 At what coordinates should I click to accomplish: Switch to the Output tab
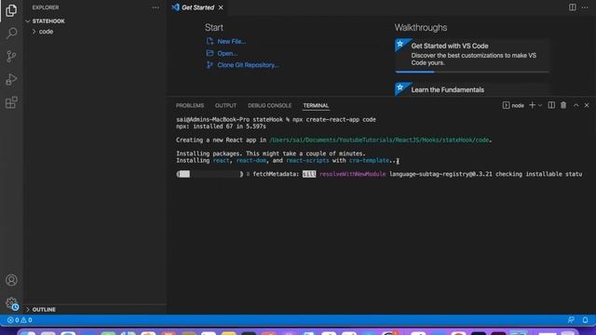[x=225, y=105]
